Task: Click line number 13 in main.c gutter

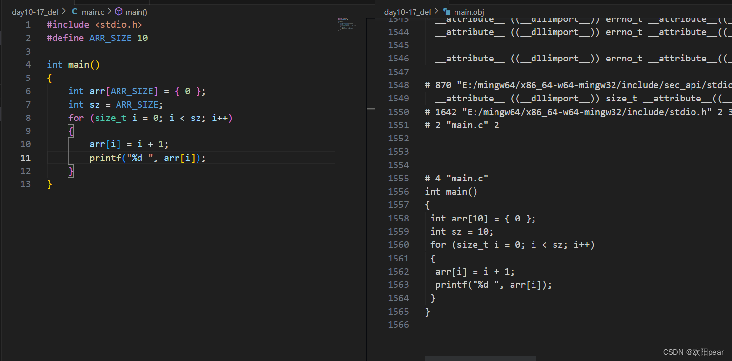Action: pyautogui.click(x=25, y=184)
